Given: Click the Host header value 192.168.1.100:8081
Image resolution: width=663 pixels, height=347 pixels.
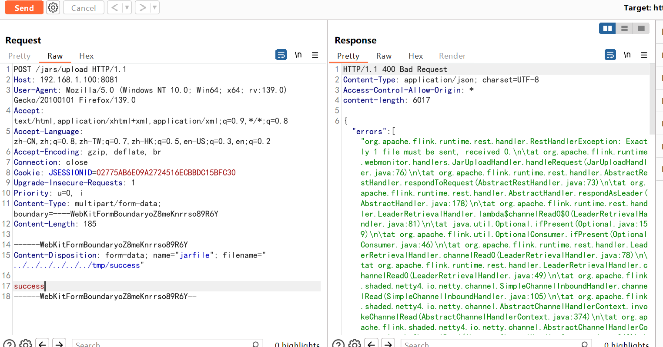Looking at the screenshot, I should [79, 79].
